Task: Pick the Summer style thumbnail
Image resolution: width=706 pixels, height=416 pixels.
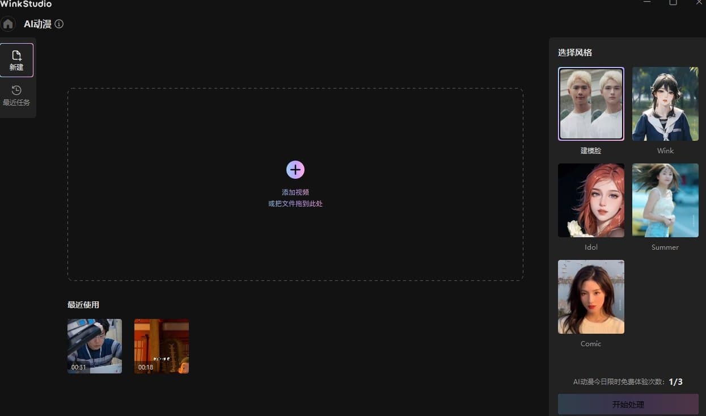Action: 665,200
